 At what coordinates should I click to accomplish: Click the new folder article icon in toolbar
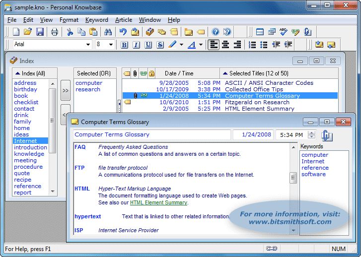(x=189, y=32)
